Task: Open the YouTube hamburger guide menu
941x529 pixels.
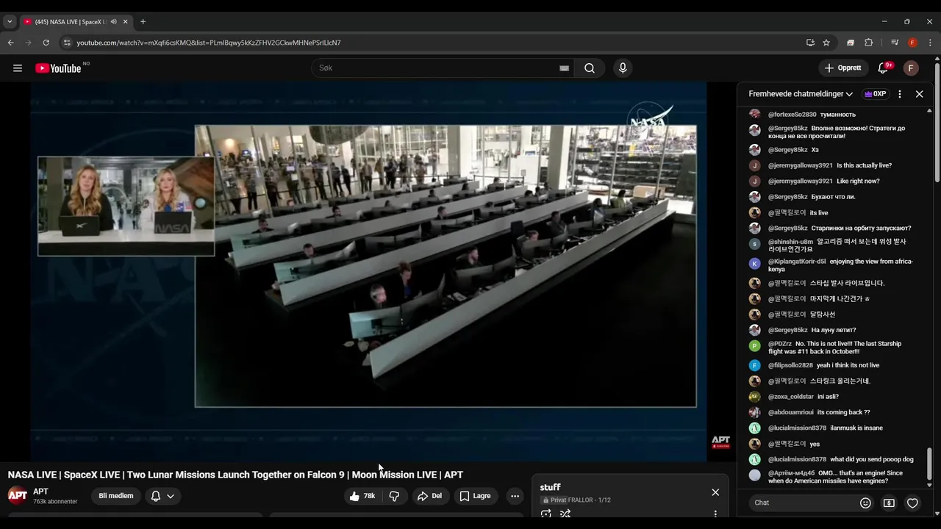Action: [x=18, y=68]
